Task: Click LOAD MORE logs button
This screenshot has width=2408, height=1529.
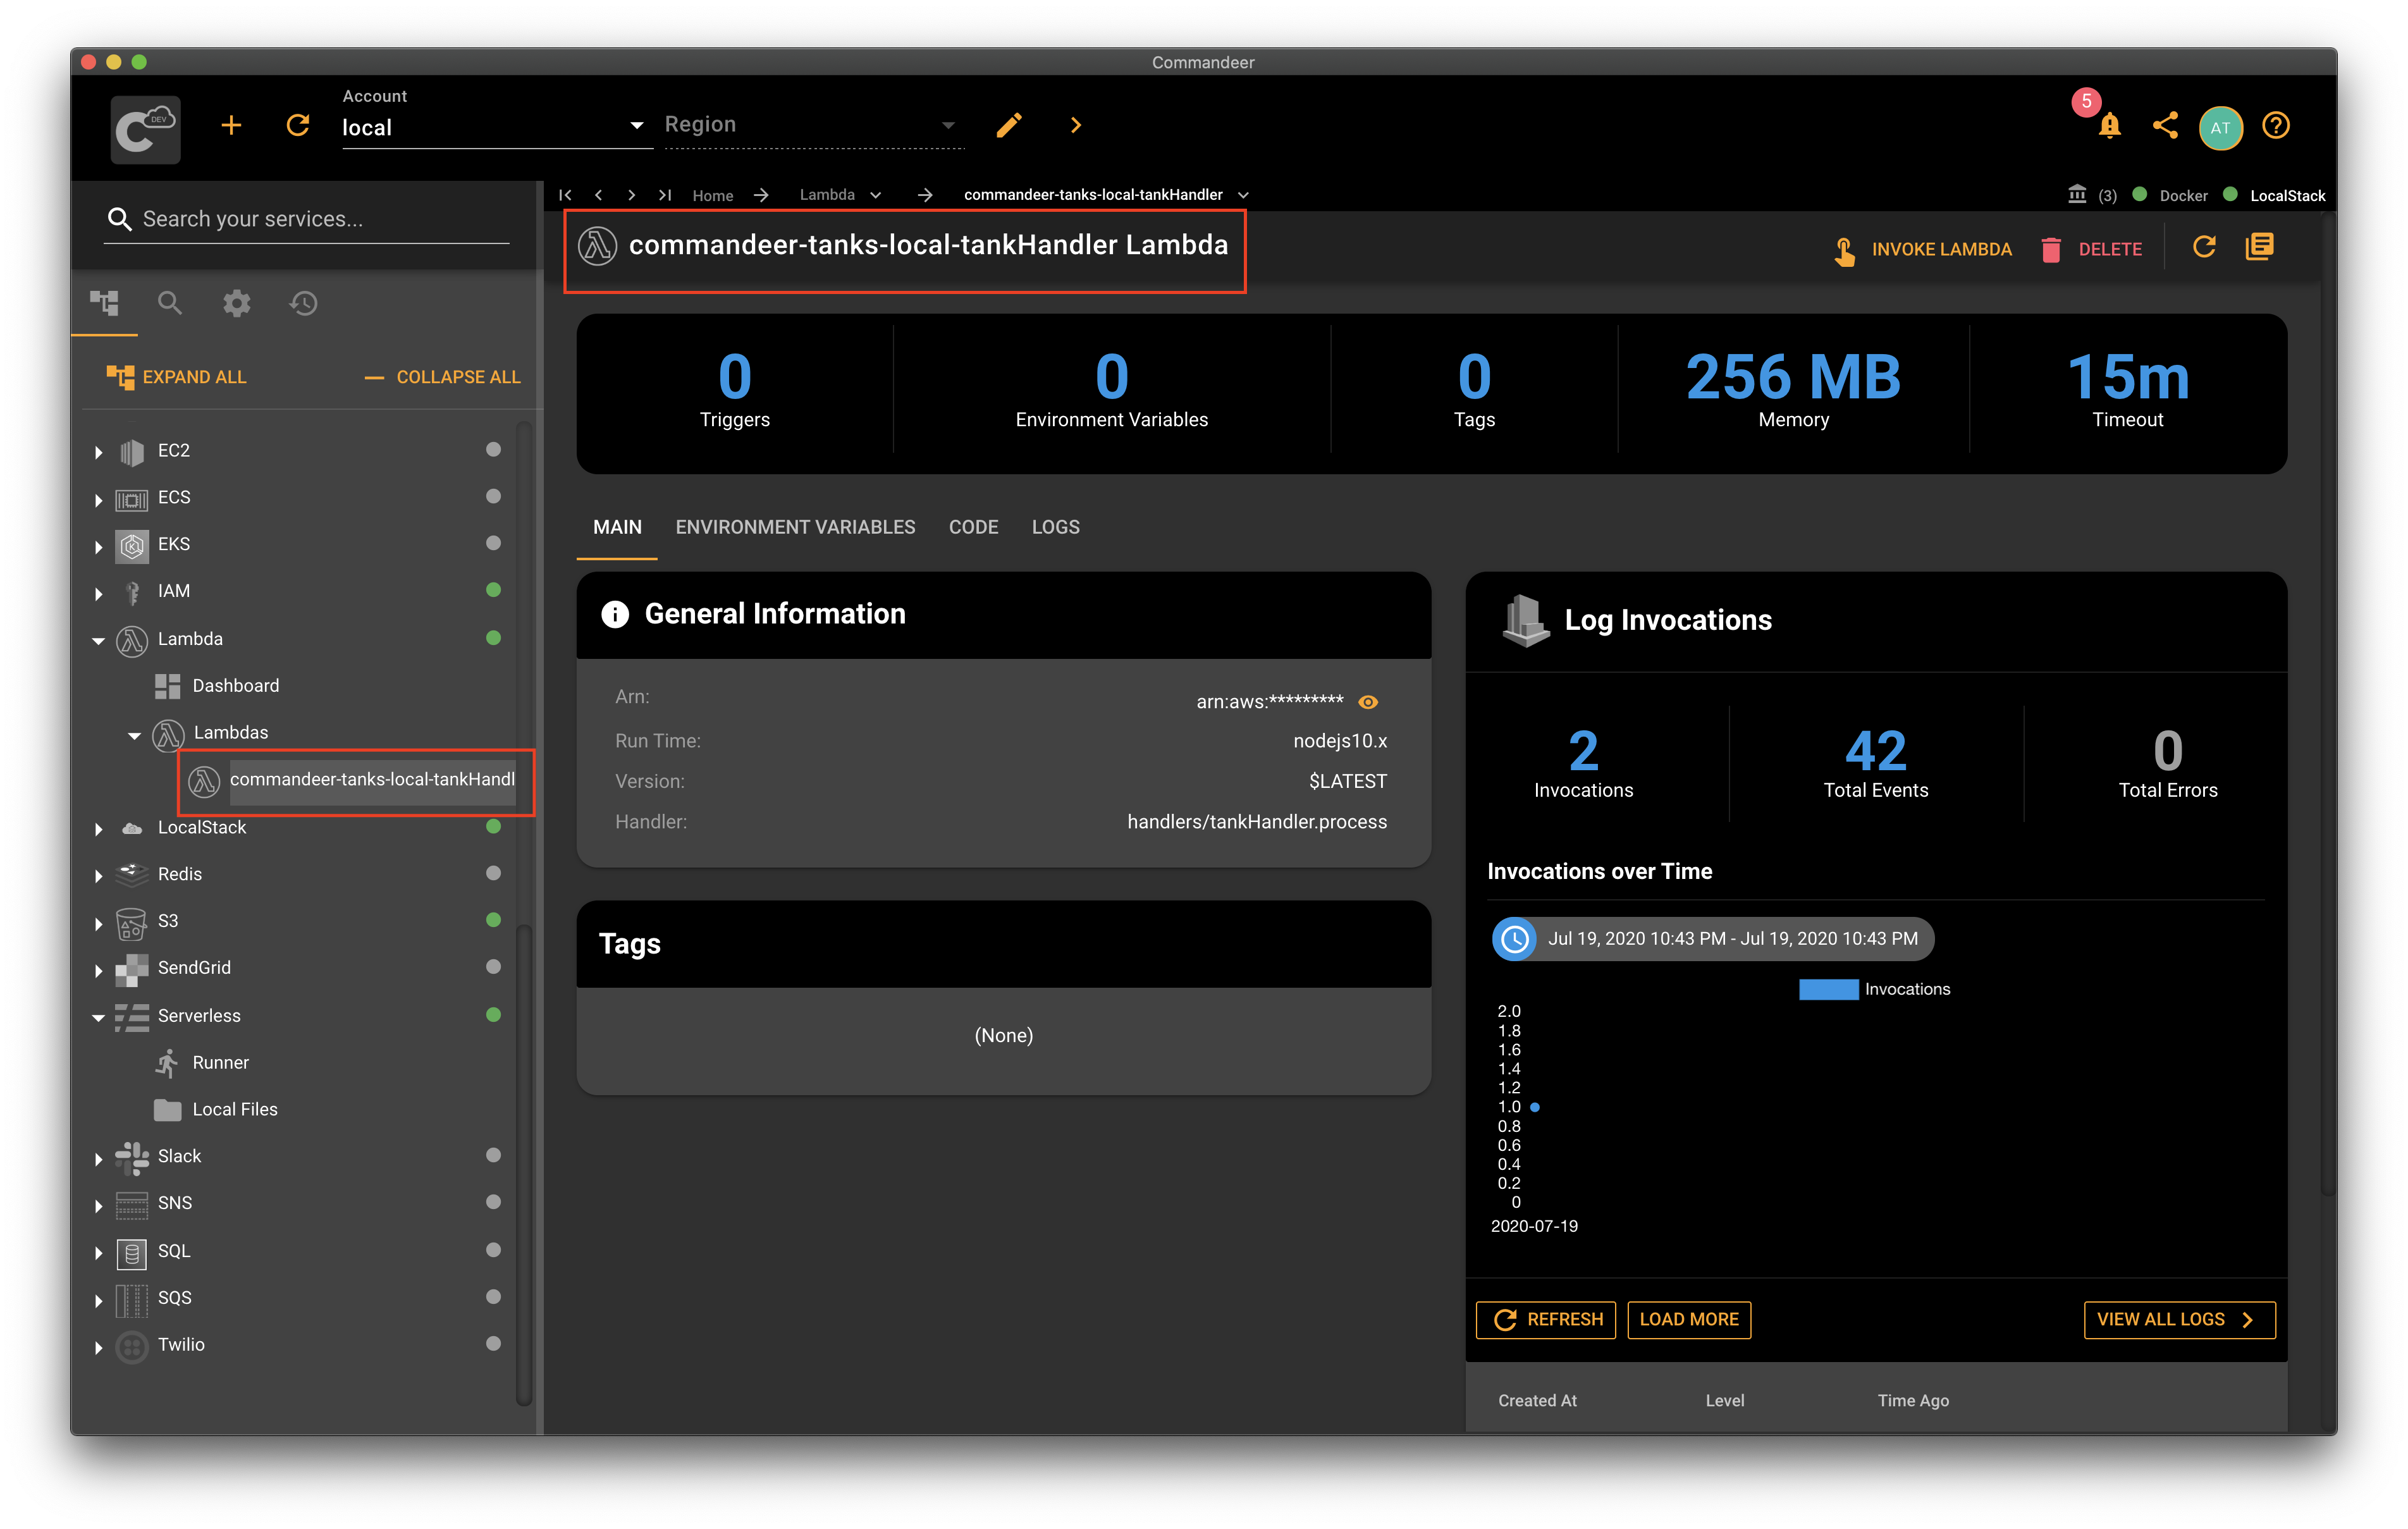Action: coord(1689,1320)
